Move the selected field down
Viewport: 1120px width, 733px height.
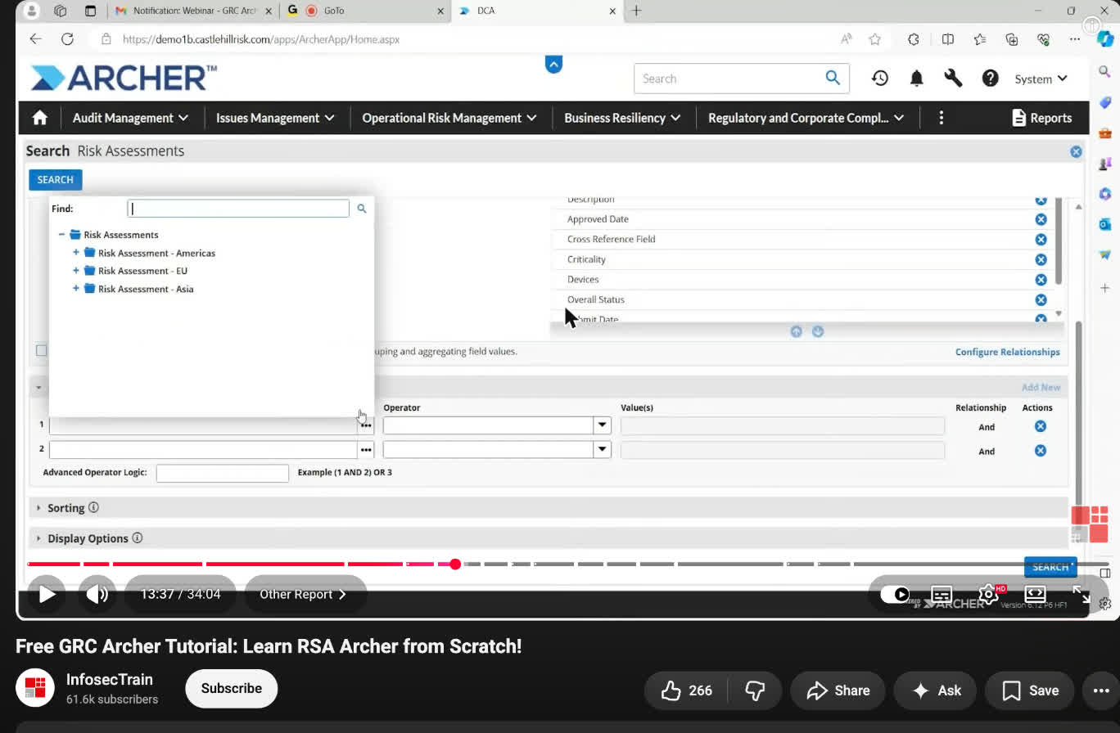tap(818, 331)
